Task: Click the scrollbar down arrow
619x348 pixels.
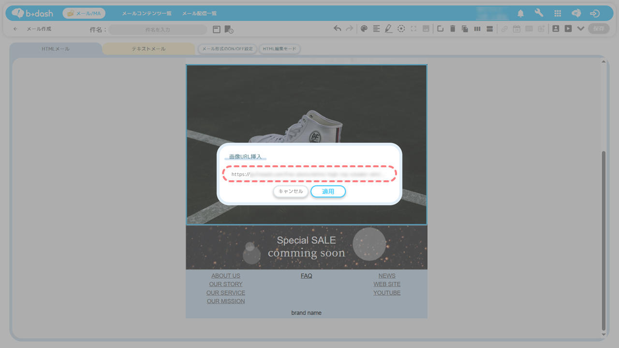Action: pyautogui.click(x=603, y=334)
